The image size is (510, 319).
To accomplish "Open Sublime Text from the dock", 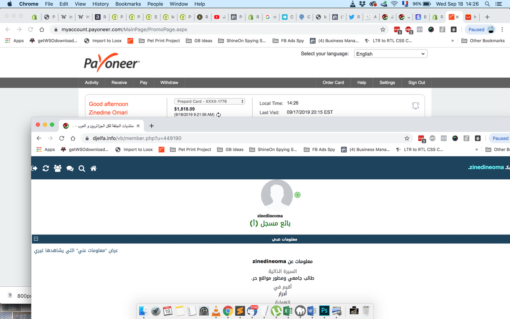I will [x=240, y=311].
